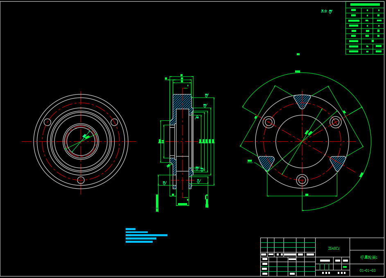Pick the bottom-right hatched lug in right view
The width and height of the screenshot is (386, 278).
click(338, 162)
